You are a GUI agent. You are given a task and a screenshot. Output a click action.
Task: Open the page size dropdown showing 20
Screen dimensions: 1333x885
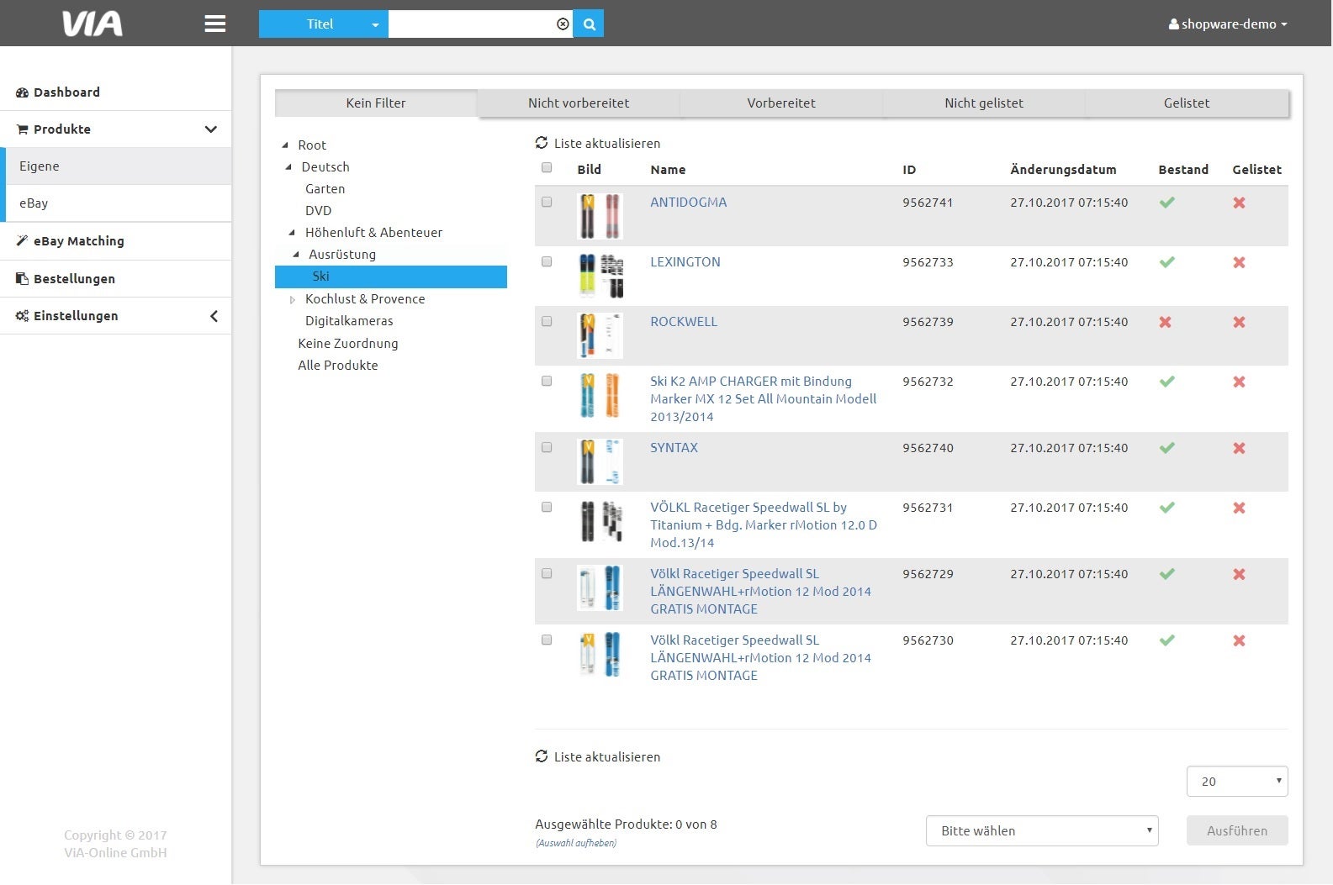[1237, 781]
